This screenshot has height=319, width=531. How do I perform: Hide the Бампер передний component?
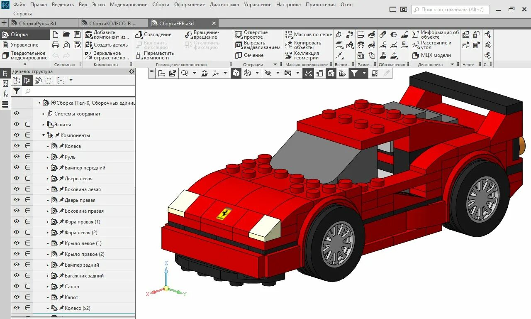[x=17, y=167]
